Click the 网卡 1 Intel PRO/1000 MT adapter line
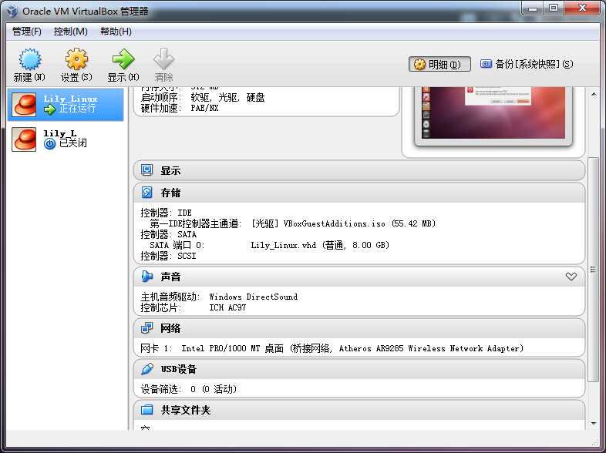Screen dimensions: 606x453 click(x=332, y=348)
